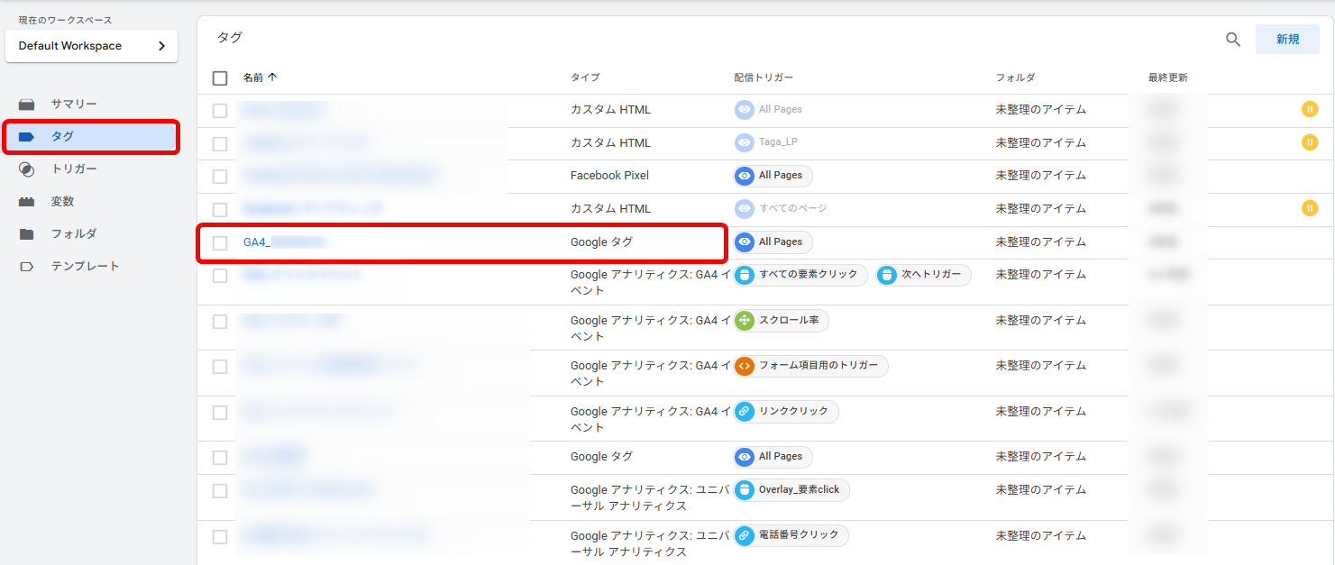Click 未整理のアイテム in the リンククリック row
The width and height of the screenshot is (1335, 565).
pos(1041,412)
